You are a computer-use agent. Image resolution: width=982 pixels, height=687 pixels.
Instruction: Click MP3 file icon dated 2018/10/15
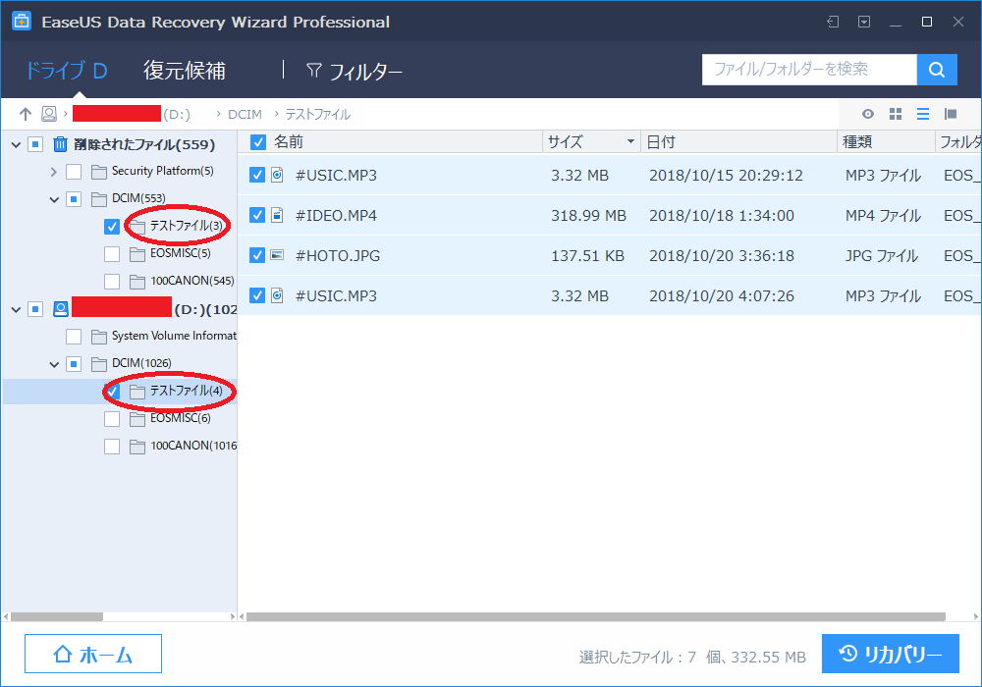click(x=277, y=176)
